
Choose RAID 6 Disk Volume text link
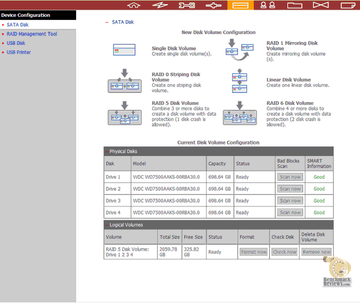(290, 103)
